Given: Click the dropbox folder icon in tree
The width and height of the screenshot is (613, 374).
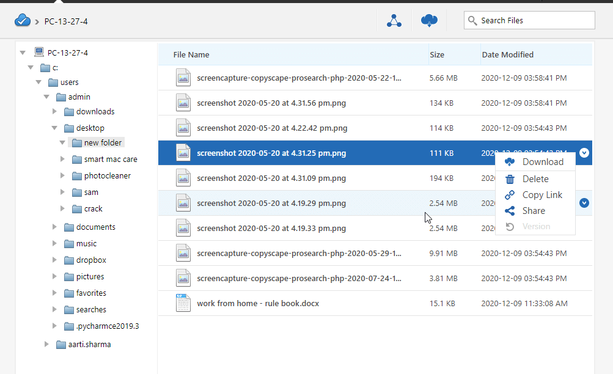Looking at the screenshot, I should point(69,260).
